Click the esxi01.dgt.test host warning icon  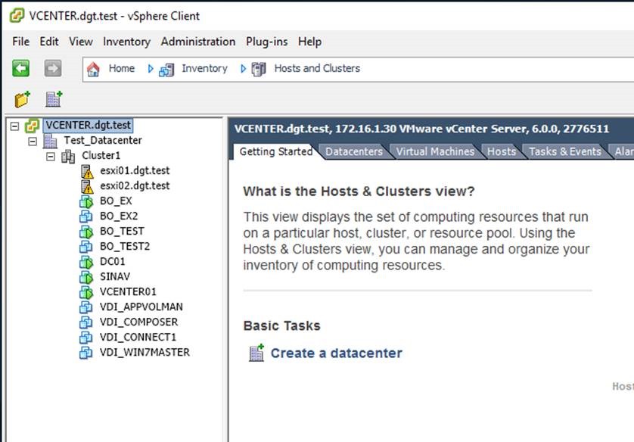click(87, 172)
